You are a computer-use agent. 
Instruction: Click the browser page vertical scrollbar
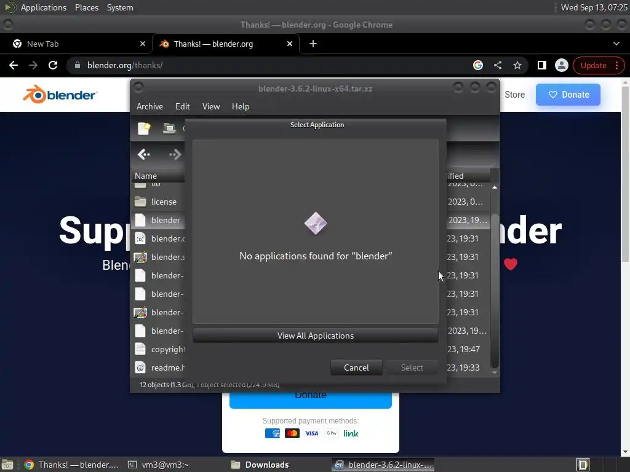625,174
